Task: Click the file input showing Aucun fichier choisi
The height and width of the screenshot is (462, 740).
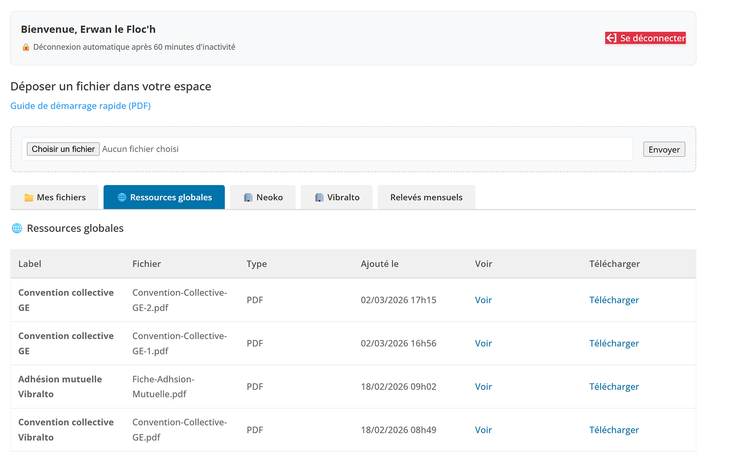Action: tap(327, 149)
